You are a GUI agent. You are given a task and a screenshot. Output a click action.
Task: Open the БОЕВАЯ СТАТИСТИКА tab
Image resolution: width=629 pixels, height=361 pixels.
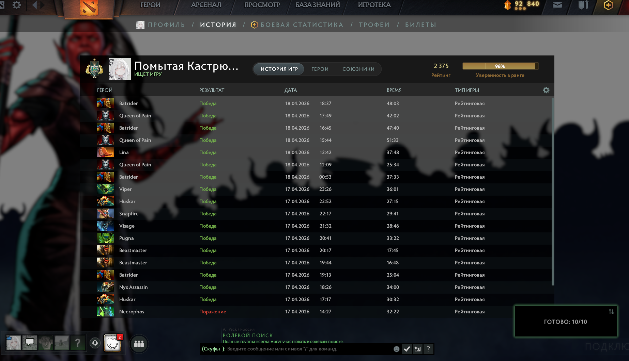click(x=302, y=25)
